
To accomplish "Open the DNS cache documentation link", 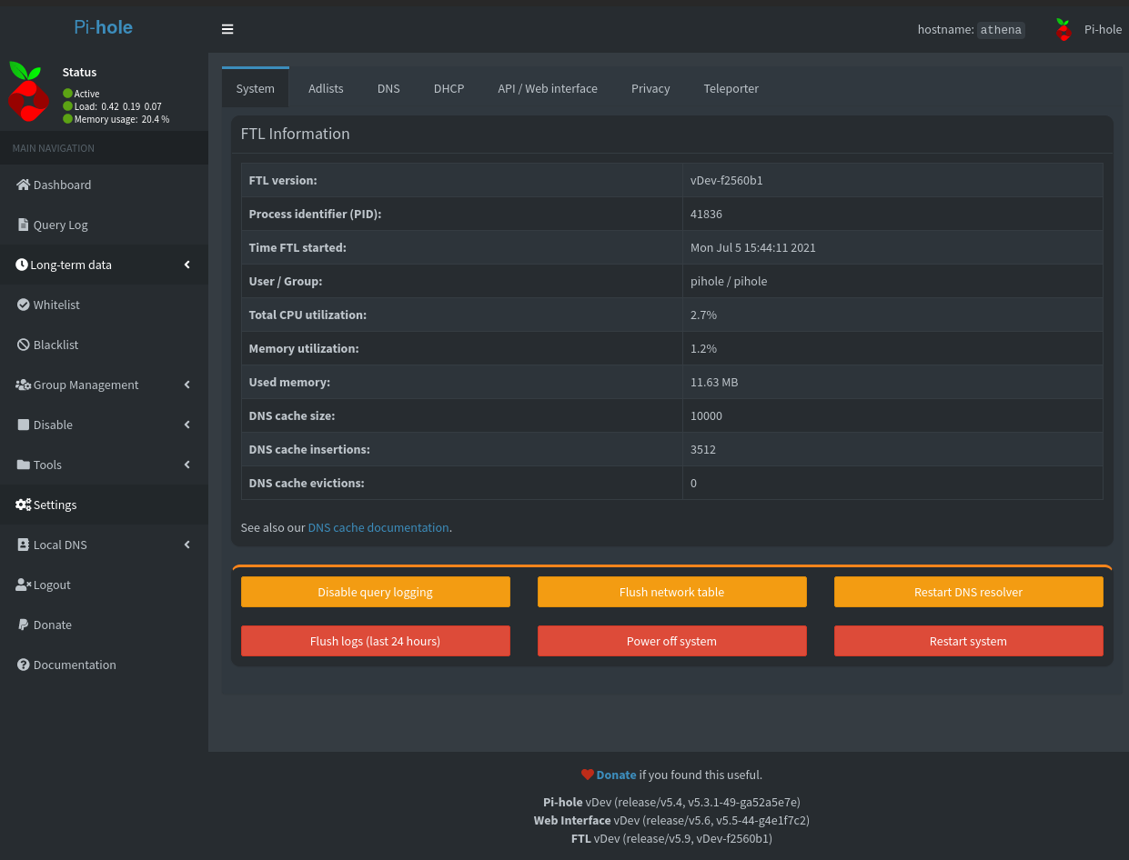I will coord(378,527).
